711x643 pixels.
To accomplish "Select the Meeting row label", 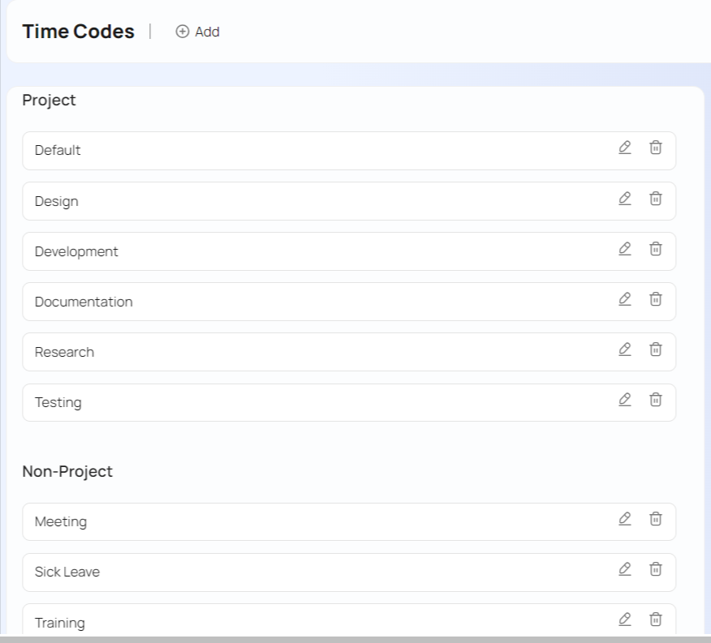I will click(x=61, y=522).
